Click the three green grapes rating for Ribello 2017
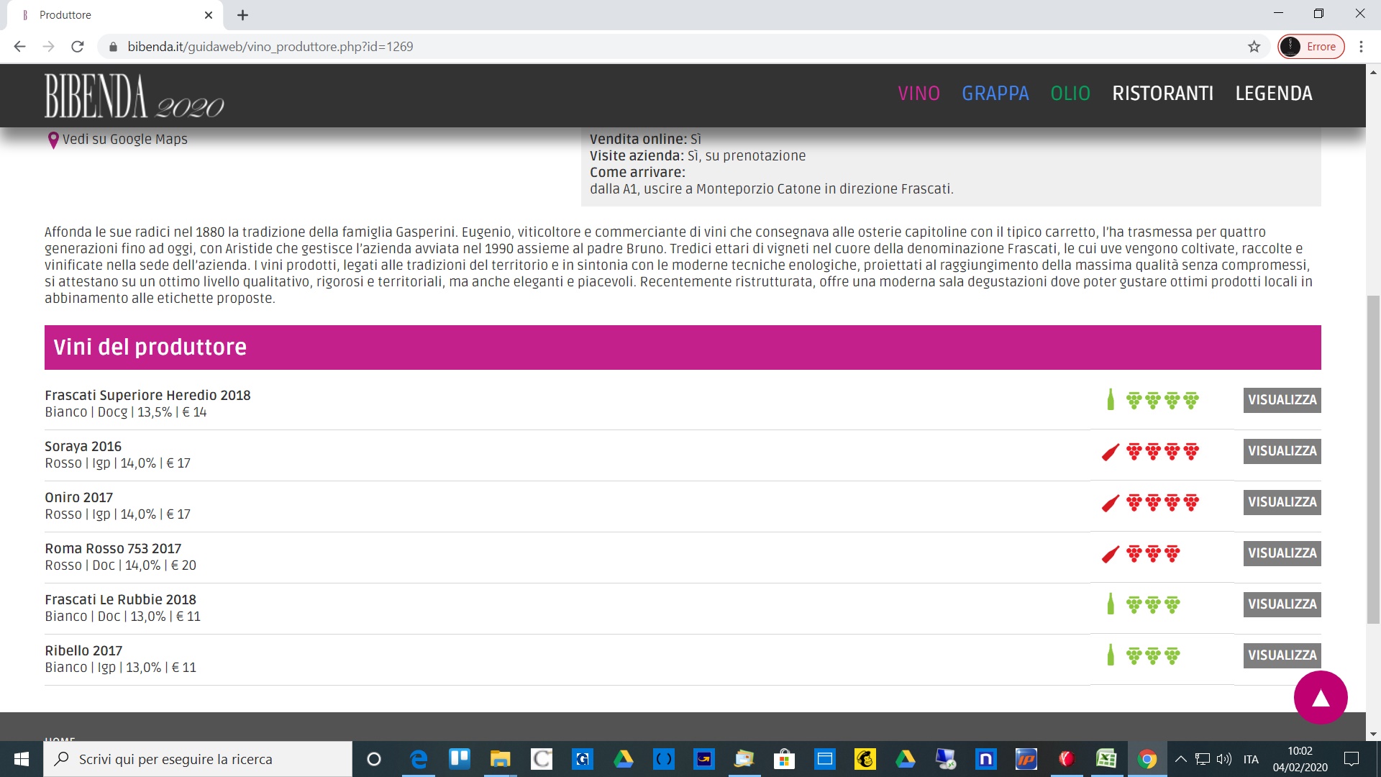This screenshot has height=777, width=1381. pyautogui.click(x=1153, y=656)
